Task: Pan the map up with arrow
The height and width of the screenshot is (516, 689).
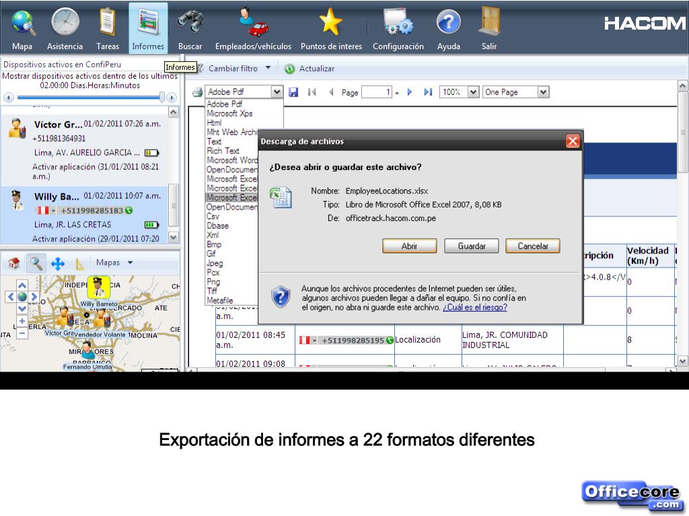Action: [22, 285]
